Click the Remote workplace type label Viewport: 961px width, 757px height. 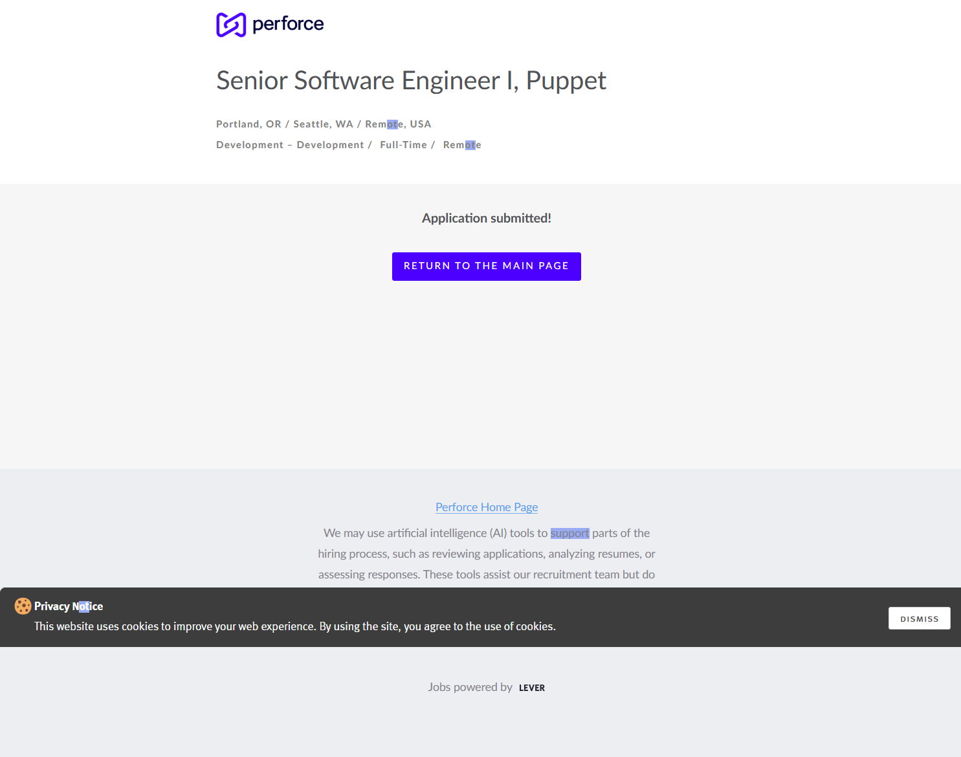462,145
